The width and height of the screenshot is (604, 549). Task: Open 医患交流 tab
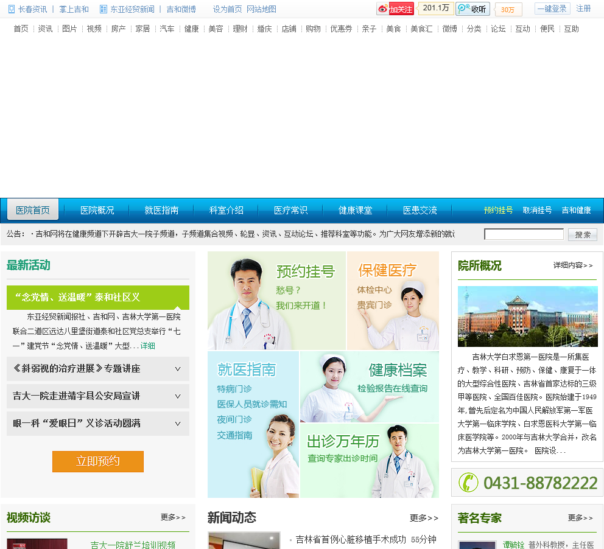(x=420, y=210)
